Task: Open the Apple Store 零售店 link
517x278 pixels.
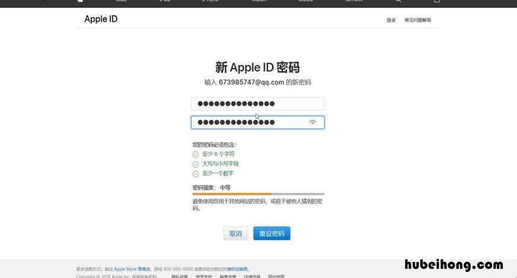Action: (x=132, y=269)
